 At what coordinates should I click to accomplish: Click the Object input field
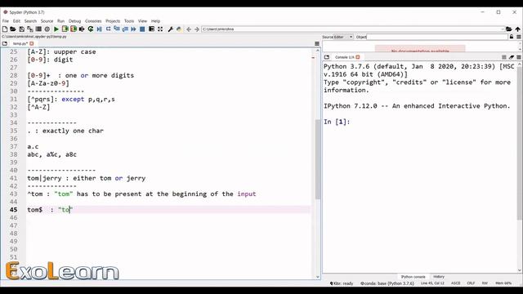point(437,37)
